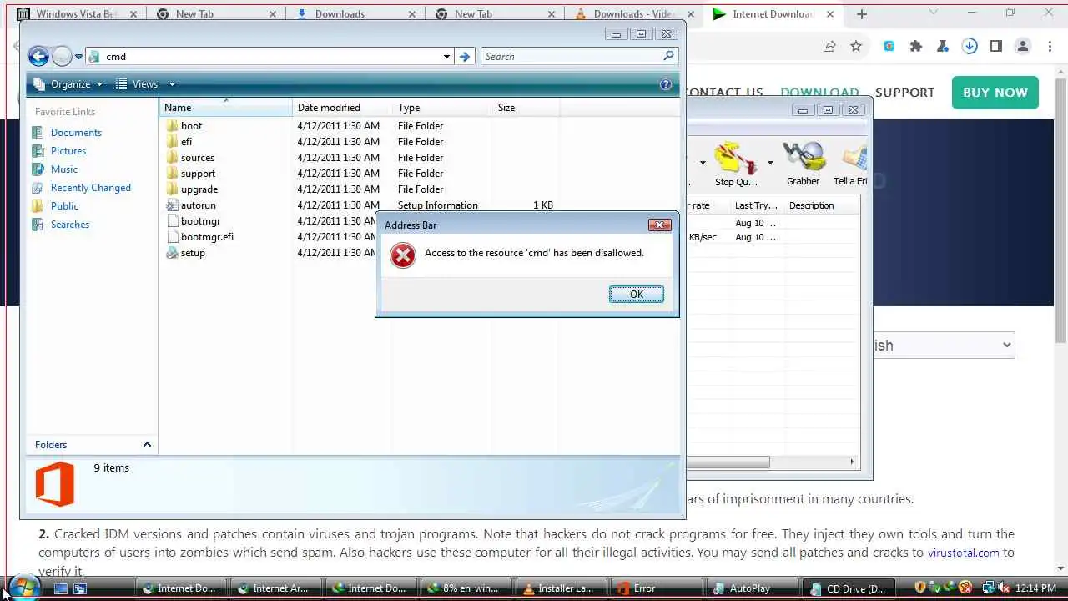
Task: Select the support folder
Action: click(198, 173)
